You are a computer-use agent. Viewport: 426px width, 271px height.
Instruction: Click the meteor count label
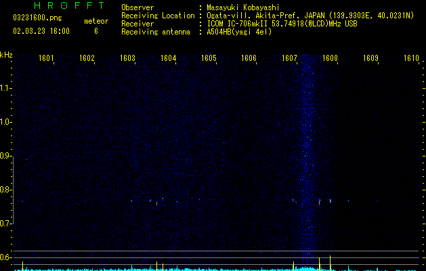click(96, 21)
